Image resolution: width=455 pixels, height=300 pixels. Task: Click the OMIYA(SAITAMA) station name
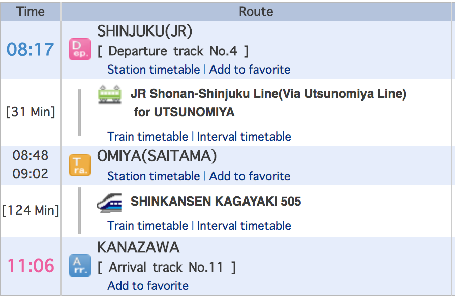157,156
